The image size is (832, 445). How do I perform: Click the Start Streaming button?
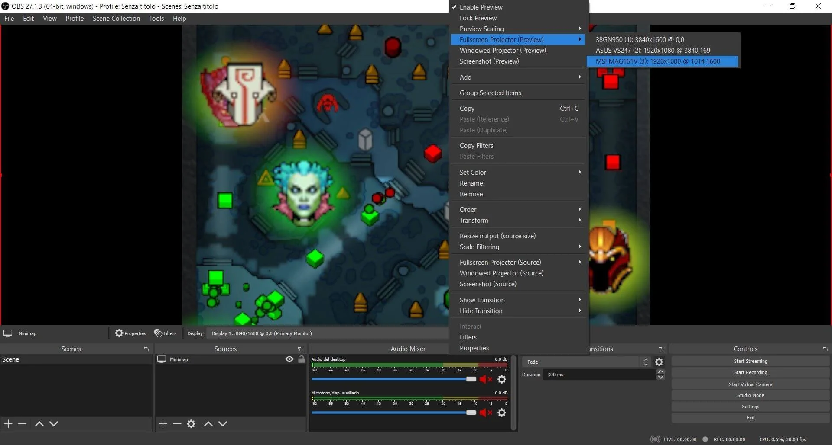[750, 361]
